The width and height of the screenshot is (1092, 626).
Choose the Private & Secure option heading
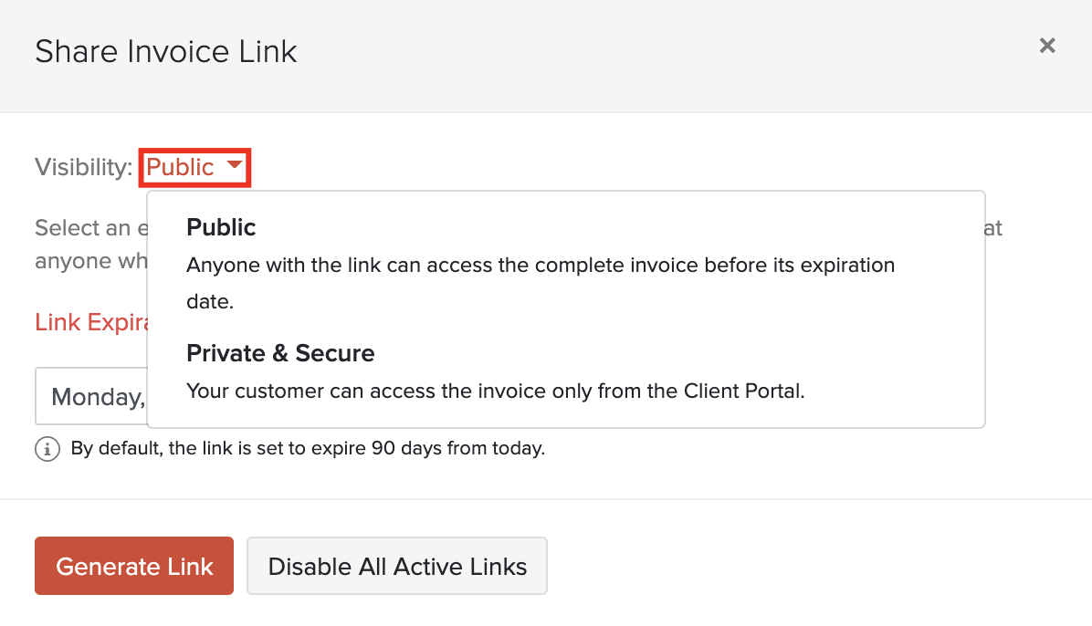tap(280, 353)
